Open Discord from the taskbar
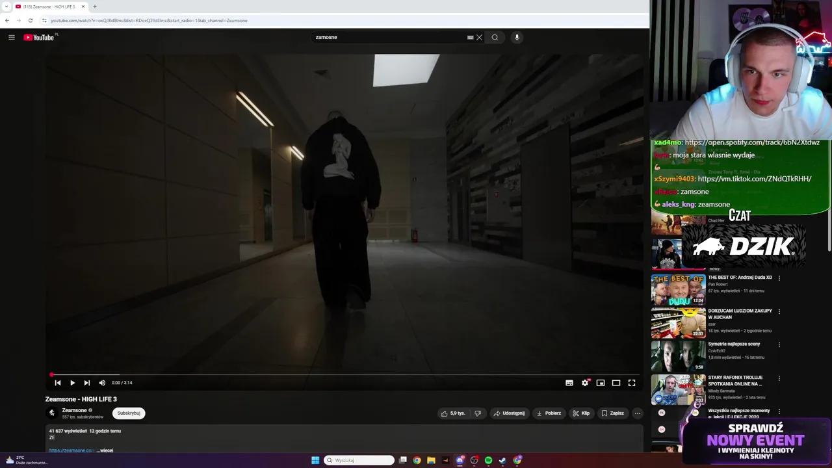This screenshot has width=832, height=468. pyautogui.click(x=460, y=460)
